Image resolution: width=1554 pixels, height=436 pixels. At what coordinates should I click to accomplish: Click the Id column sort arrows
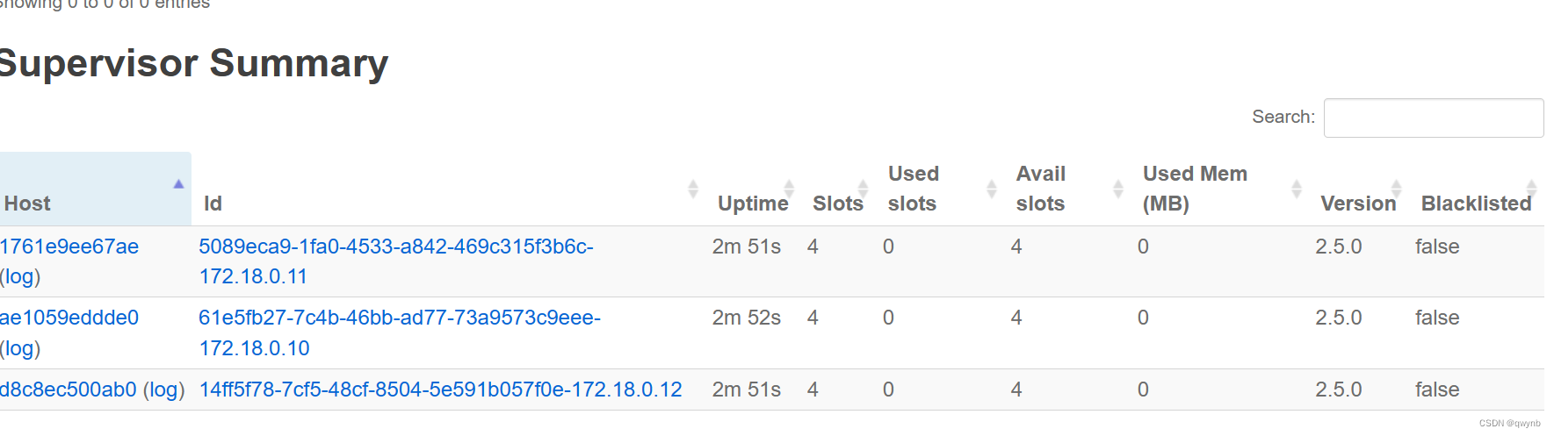click(x=693, y=189)
